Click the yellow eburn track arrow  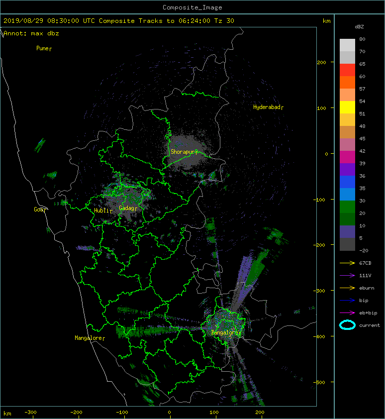click(x=347, y=288)
